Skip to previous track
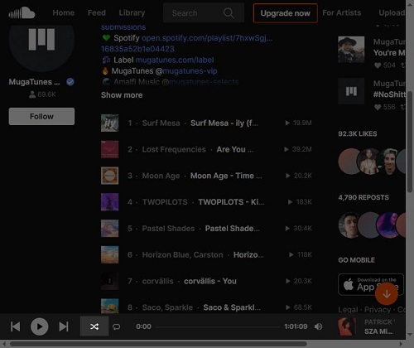This screenshot has height=348, width=414. (x=15, y=326)
